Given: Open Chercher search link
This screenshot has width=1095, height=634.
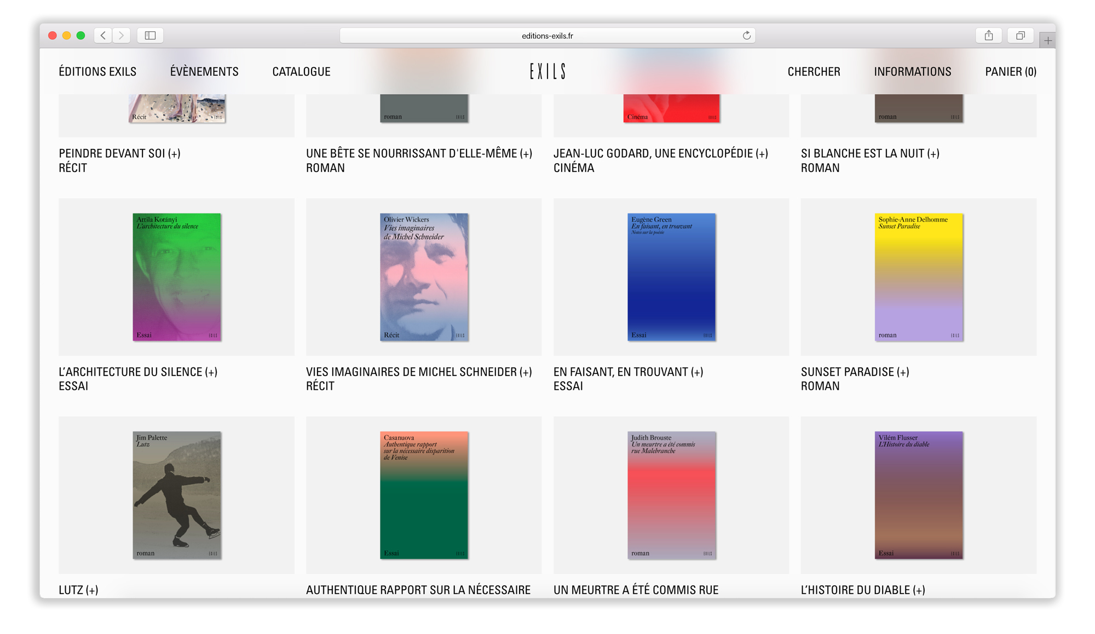Looking at the screenshot, I should tap(814, 72).
